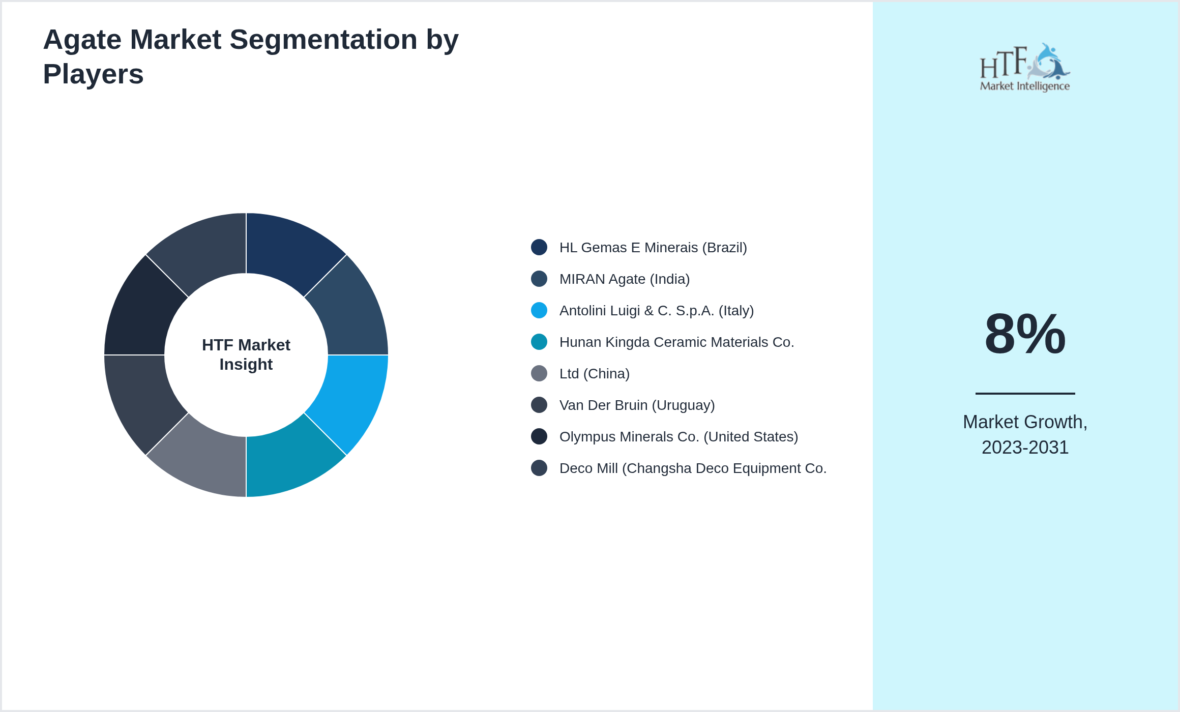Screen dimensions: 1180x712
Task: Click "Olympus Minerals Co. (United States)" legend text
Action: [679, 437]
